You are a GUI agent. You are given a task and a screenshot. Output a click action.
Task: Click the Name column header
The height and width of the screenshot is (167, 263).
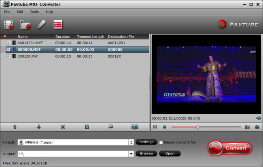click(23, 36)
